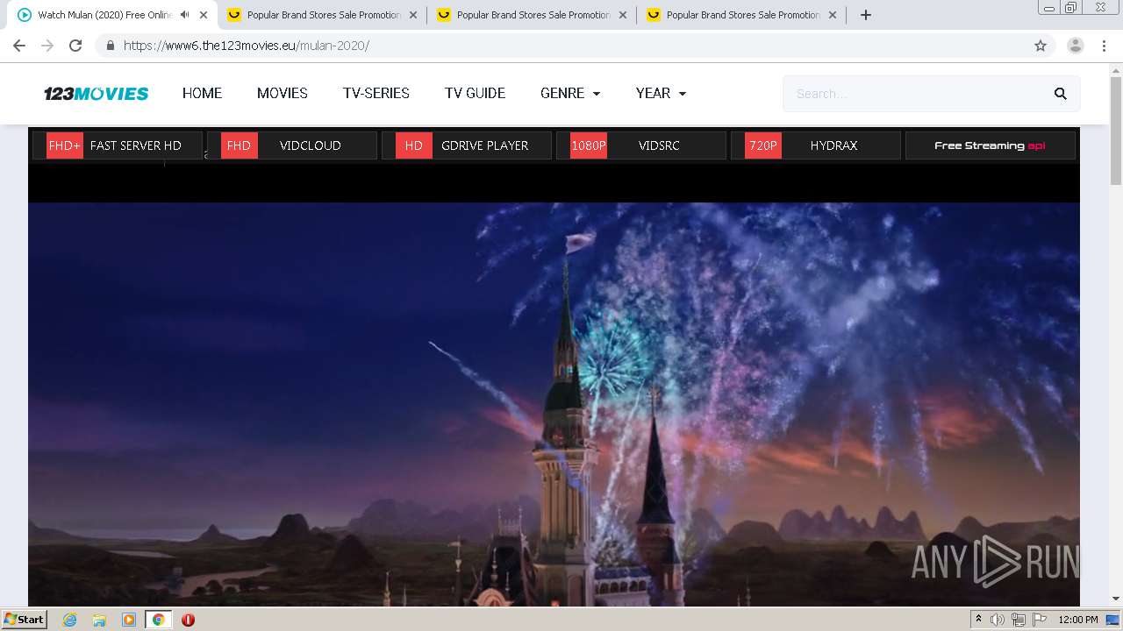Screen dimensions: 1123x631
Task: Click the 12:00 PM system clock
Action: click(1078, 620)
